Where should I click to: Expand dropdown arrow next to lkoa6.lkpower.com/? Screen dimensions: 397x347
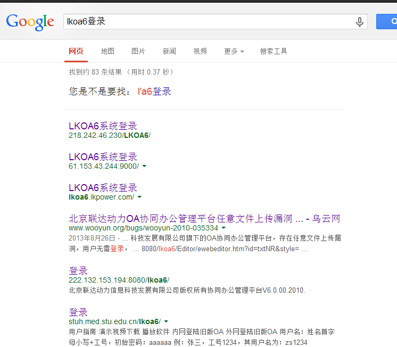coord(139,197)
